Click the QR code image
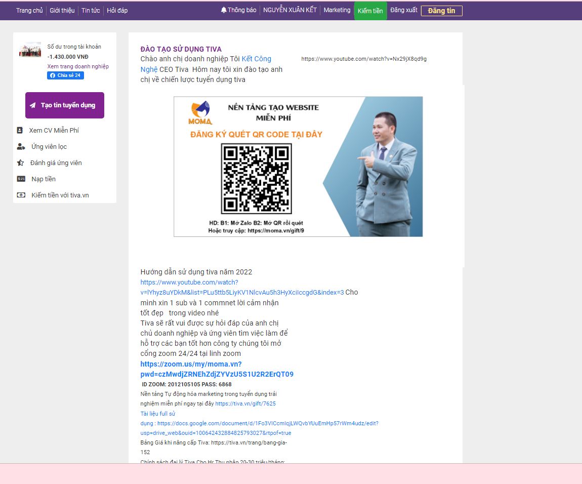This screenshot has width=582, height=484. [x=256, y=179]
